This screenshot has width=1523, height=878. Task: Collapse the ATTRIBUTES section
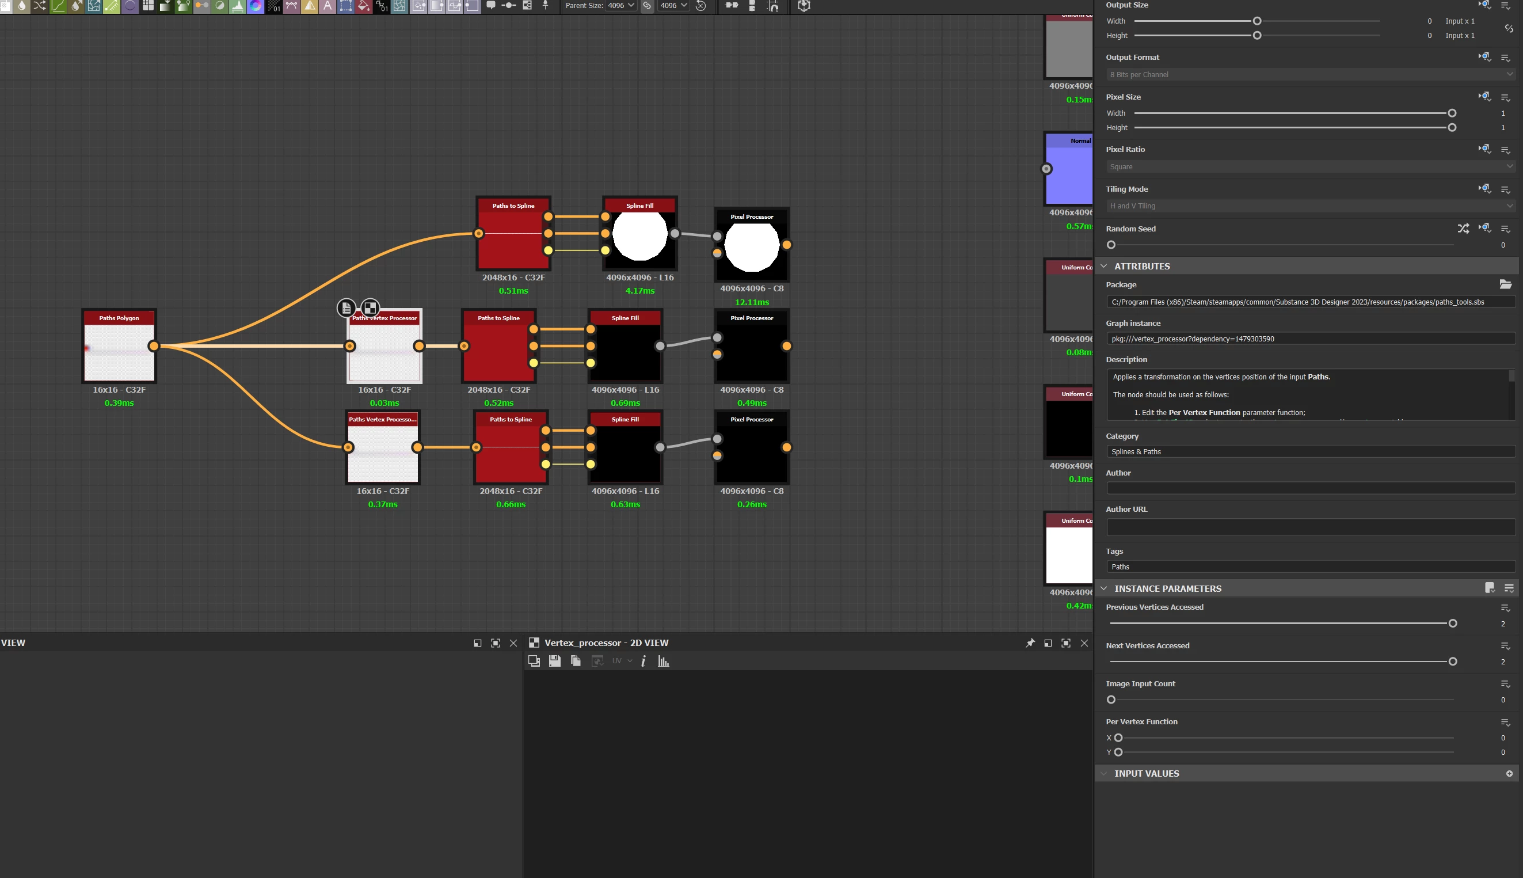(x=1103, y=266)
